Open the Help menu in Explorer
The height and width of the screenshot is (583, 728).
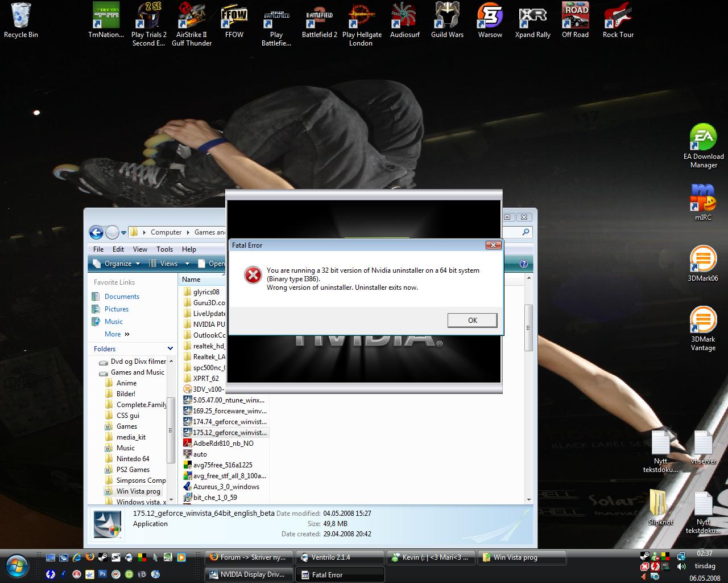point(189,249)
